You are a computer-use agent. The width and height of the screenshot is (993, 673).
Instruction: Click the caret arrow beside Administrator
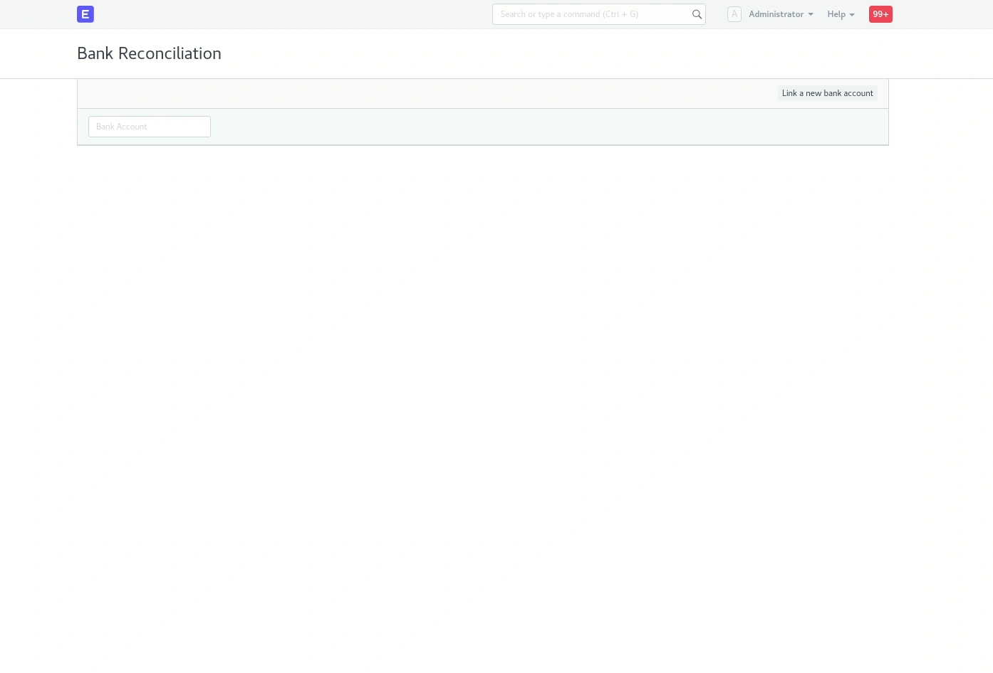click(811, 15)
